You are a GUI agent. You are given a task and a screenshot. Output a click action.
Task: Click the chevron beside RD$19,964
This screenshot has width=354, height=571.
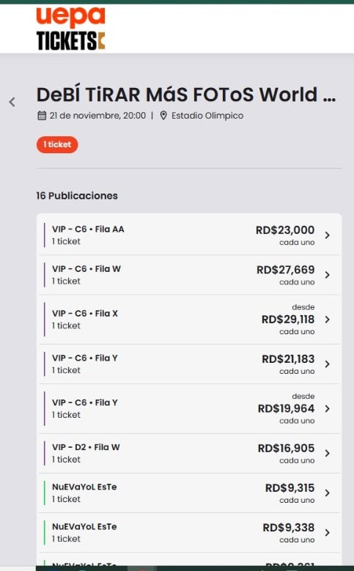click(x=327, y=408)
